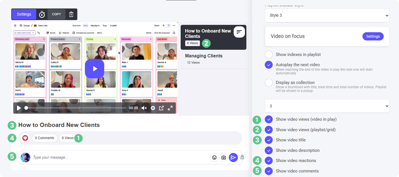The image size is (399, 177).
Task: Open video player gear settings
Action: 153,108
